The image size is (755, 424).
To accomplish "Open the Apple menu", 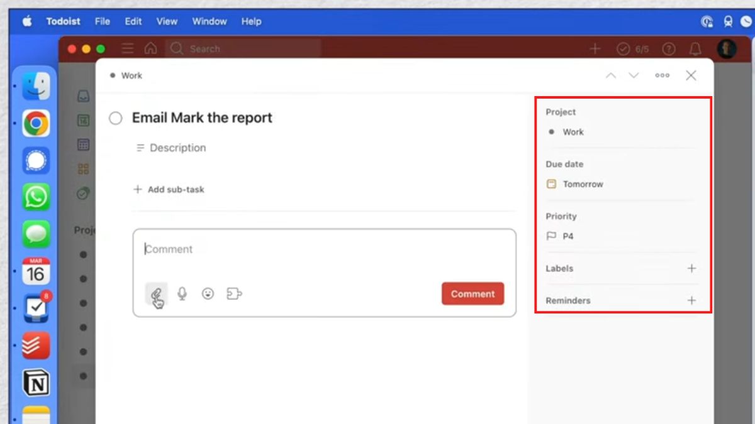I will [x=27, y=21].
